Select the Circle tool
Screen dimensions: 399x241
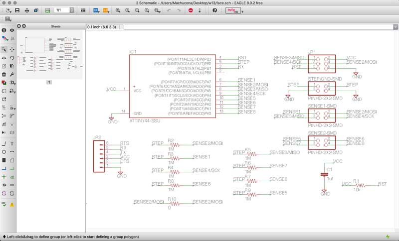4,152
